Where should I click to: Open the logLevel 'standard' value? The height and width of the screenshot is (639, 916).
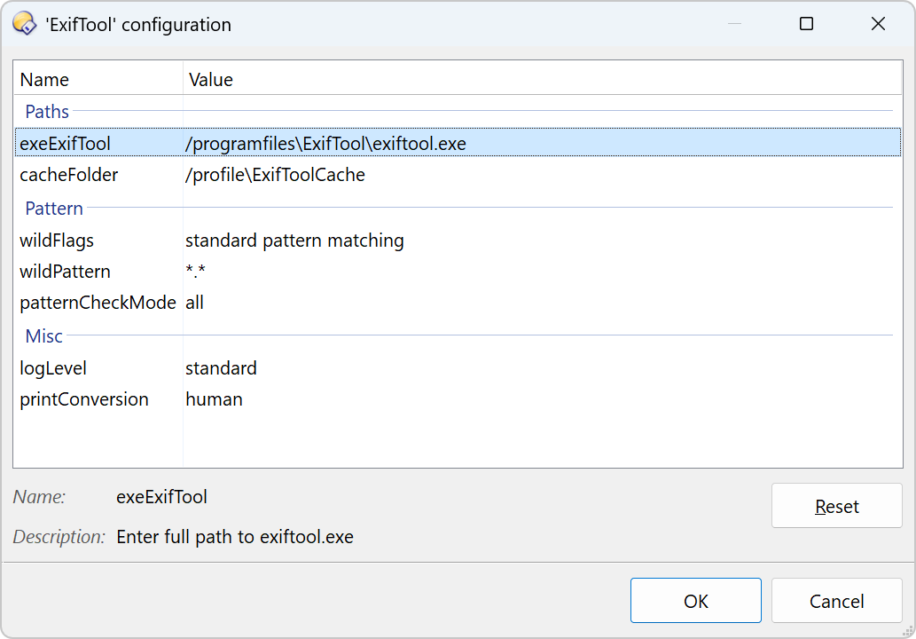coord(221,367)
